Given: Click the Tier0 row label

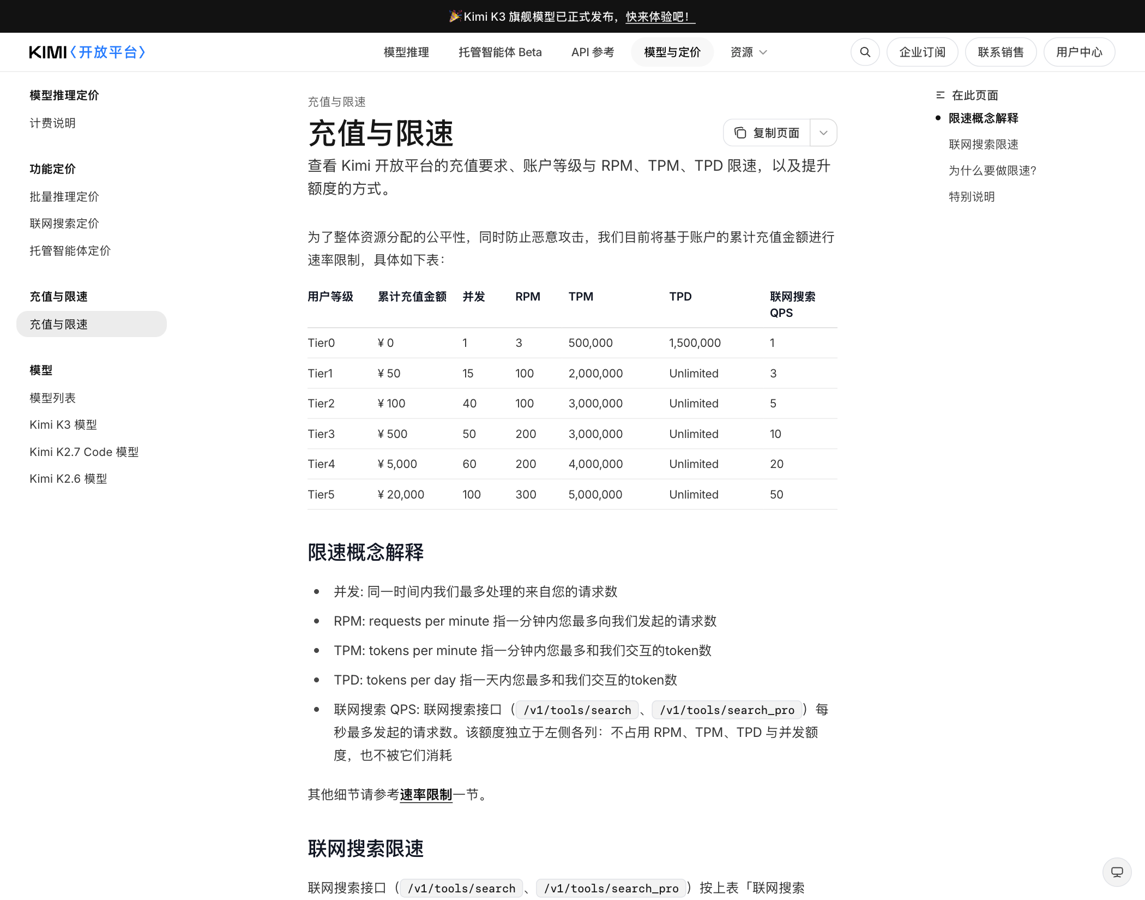Looking at the screenshot, I should (x=321, y=343).
